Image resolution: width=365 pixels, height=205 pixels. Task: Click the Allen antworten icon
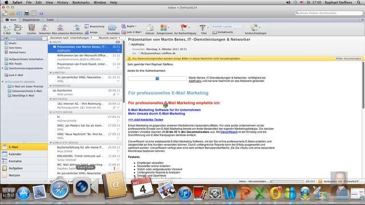[x=60, y=28]
